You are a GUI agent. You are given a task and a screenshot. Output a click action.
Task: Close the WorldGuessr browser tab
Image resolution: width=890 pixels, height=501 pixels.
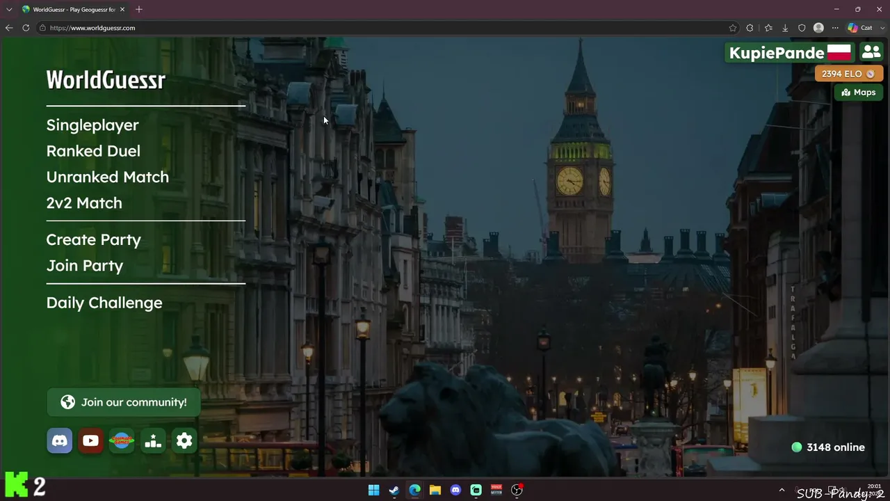point(122,9)
